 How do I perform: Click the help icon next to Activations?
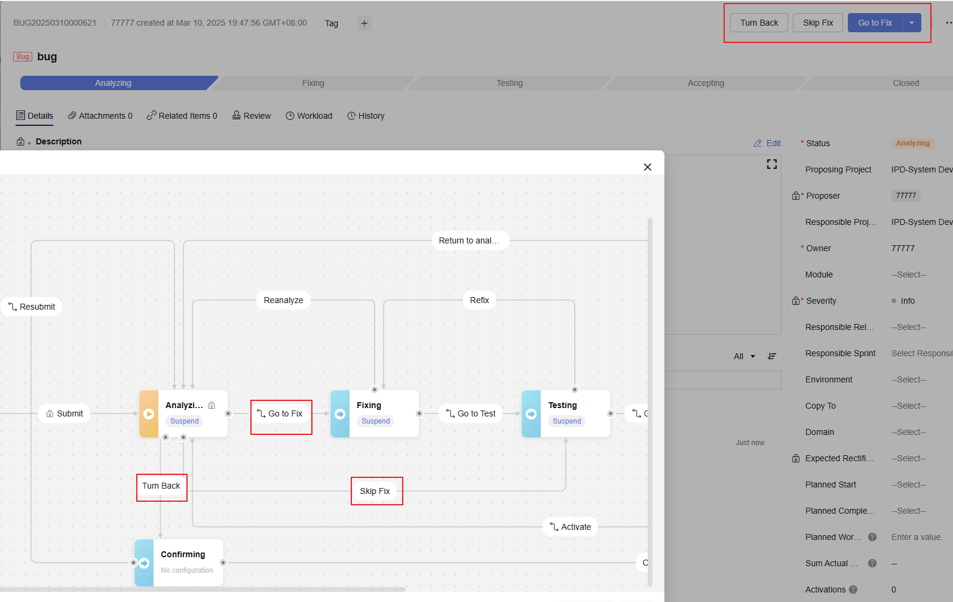[x=853, y=589]
